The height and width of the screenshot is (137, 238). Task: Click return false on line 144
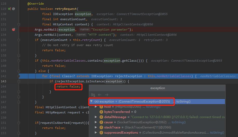[68, 86]
